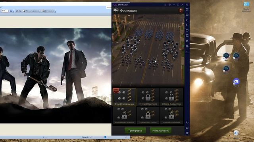Click the formation preview battlefield in the game
This screenshot has width=254, height=142.
148,51
